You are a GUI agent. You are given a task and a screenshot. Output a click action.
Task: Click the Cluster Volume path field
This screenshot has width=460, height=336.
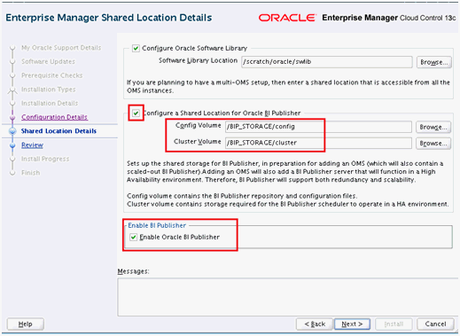318,143
